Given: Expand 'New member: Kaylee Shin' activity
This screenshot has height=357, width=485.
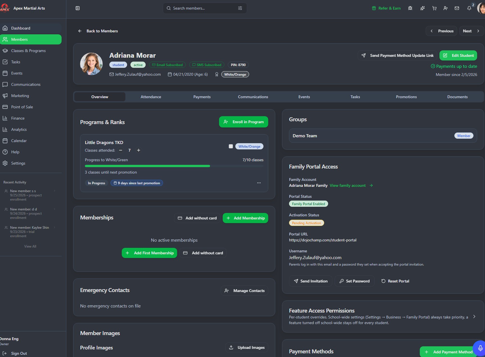Looking at the screenshot, I should click(55, 227).
